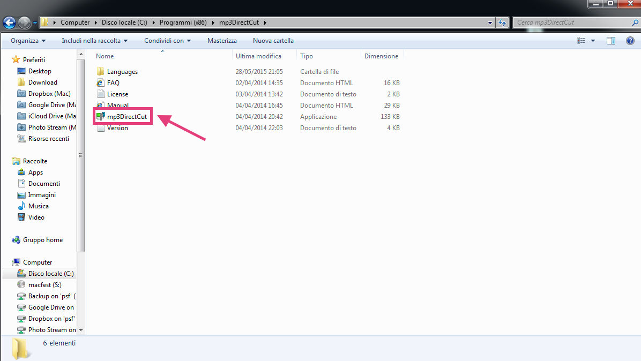641x361 pixels.
Task: Select mp3DirectCut in the address breadcrumb
Action: (x=238, y=22)
